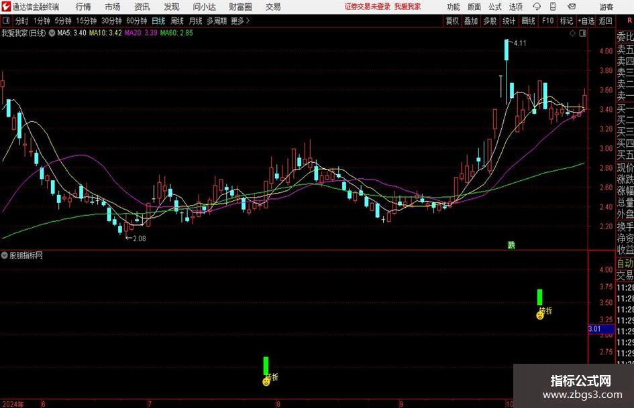Click the 2.08 low price label
Viewport: 634px width, 408px height.
[140, 239]
